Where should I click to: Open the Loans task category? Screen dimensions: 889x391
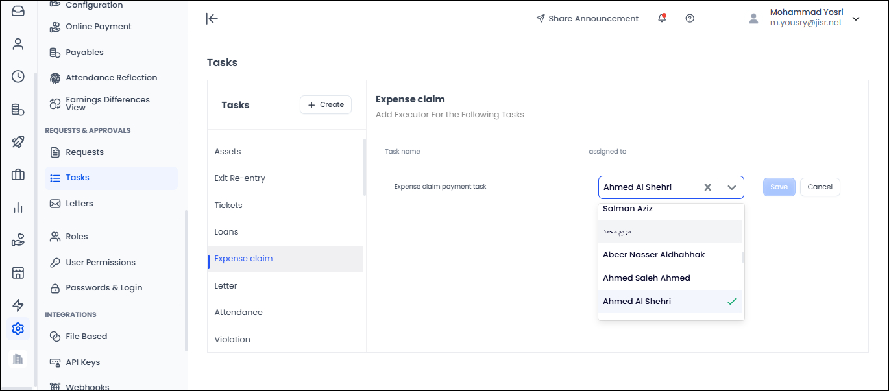[226, 232]
